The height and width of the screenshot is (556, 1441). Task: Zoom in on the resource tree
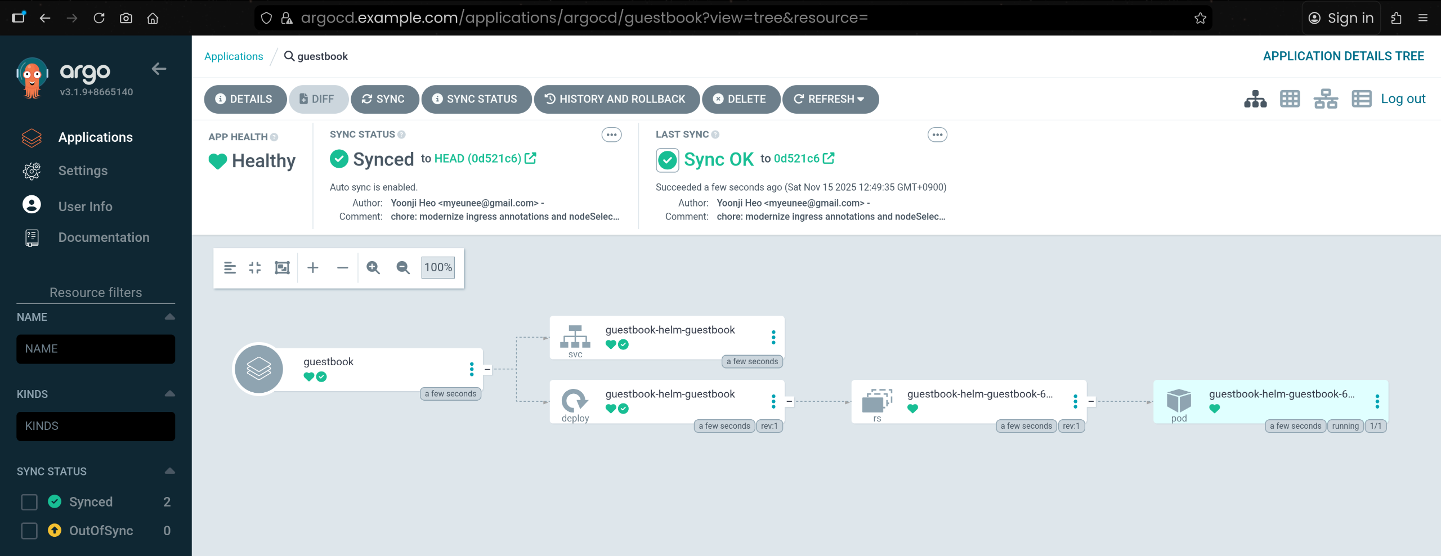click(373, 268)
